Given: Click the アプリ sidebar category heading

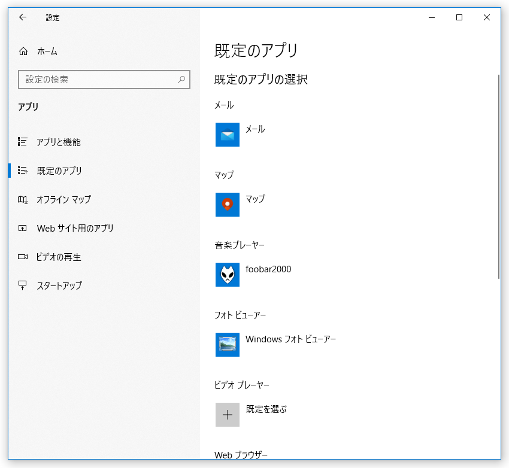Looking at the screenshot, I should coord(28,107).
